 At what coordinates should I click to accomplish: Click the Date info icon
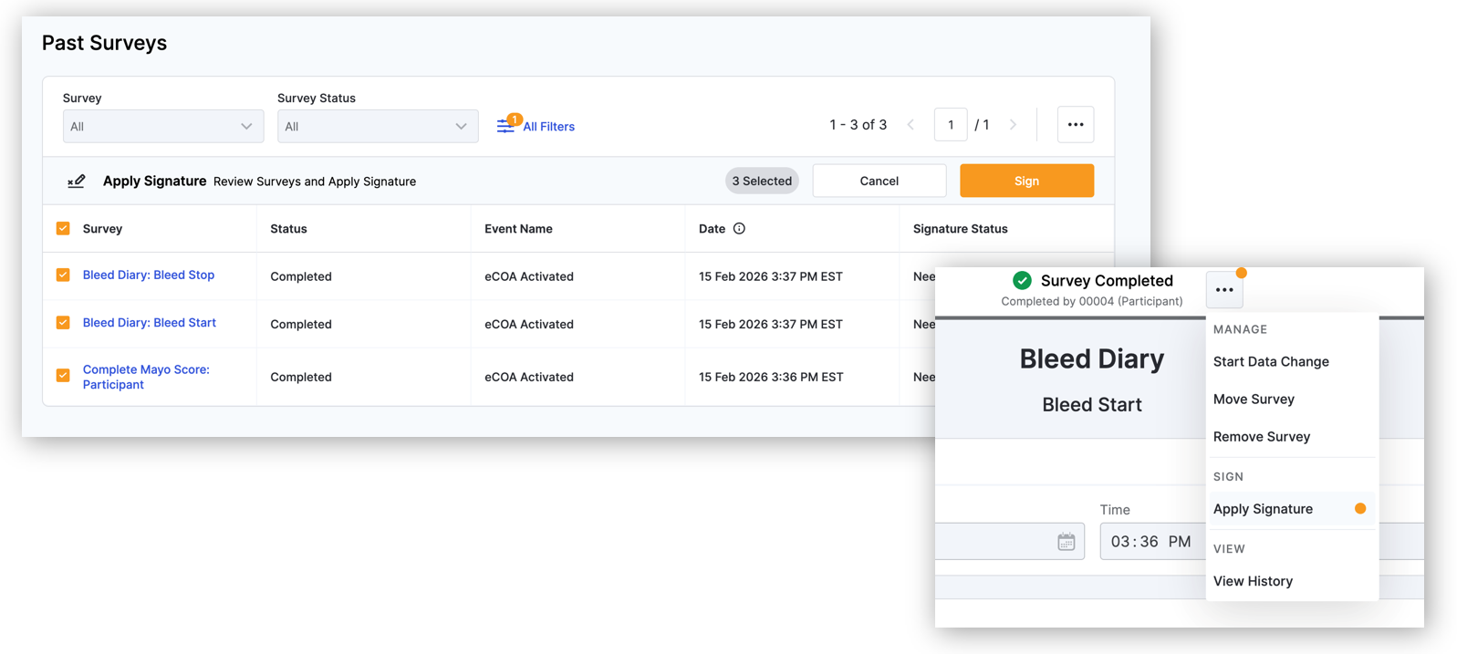[x=739, y=229]
